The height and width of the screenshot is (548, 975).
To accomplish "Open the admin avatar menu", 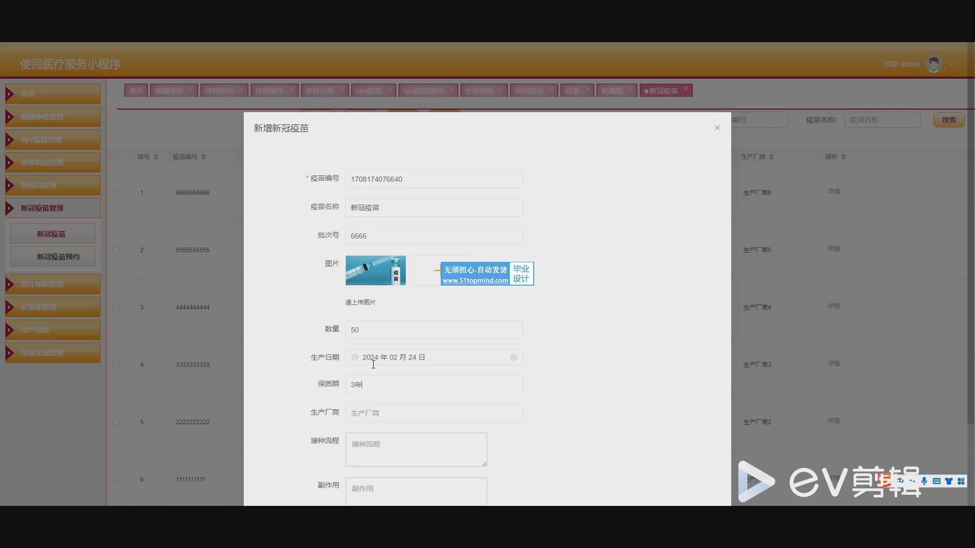I will 934,64.
